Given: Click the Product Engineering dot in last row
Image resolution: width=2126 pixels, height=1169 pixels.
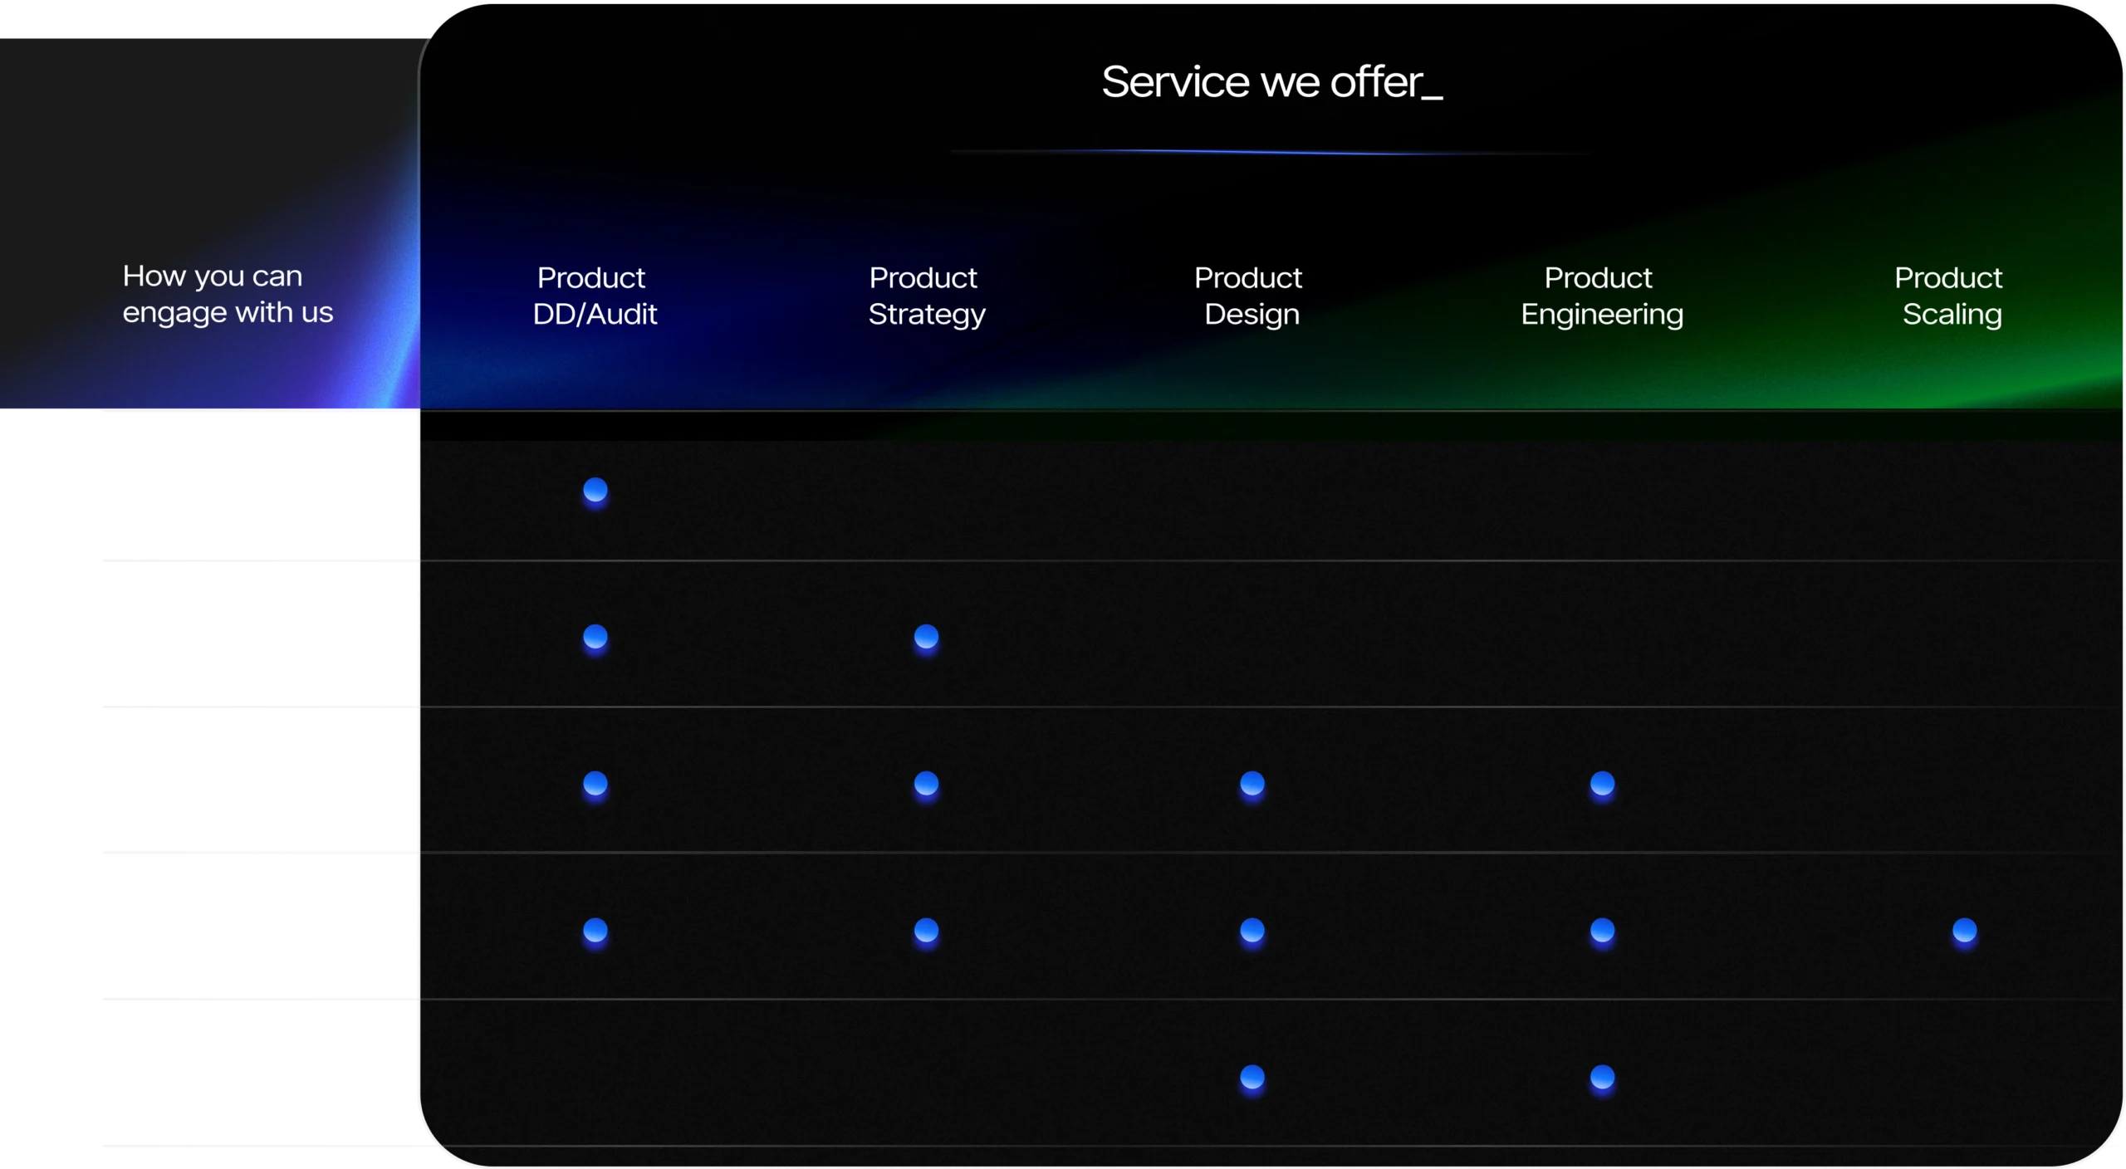Looking at the screenshot, I should [x=1602, y=1077].
